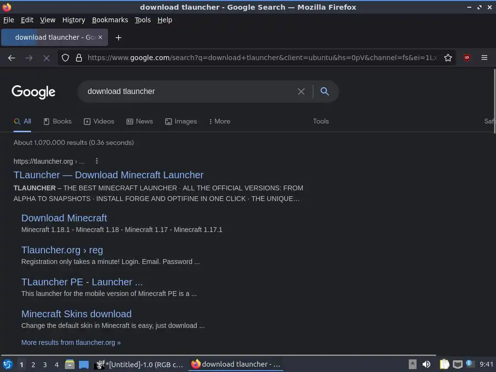Open the Help menu
496x372 pixels.
tap(165, 20)
